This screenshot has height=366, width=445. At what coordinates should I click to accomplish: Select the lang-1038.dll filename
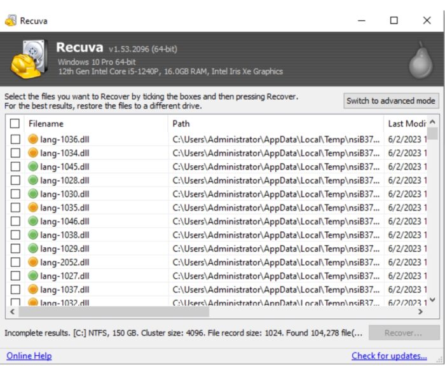[65, 234]
